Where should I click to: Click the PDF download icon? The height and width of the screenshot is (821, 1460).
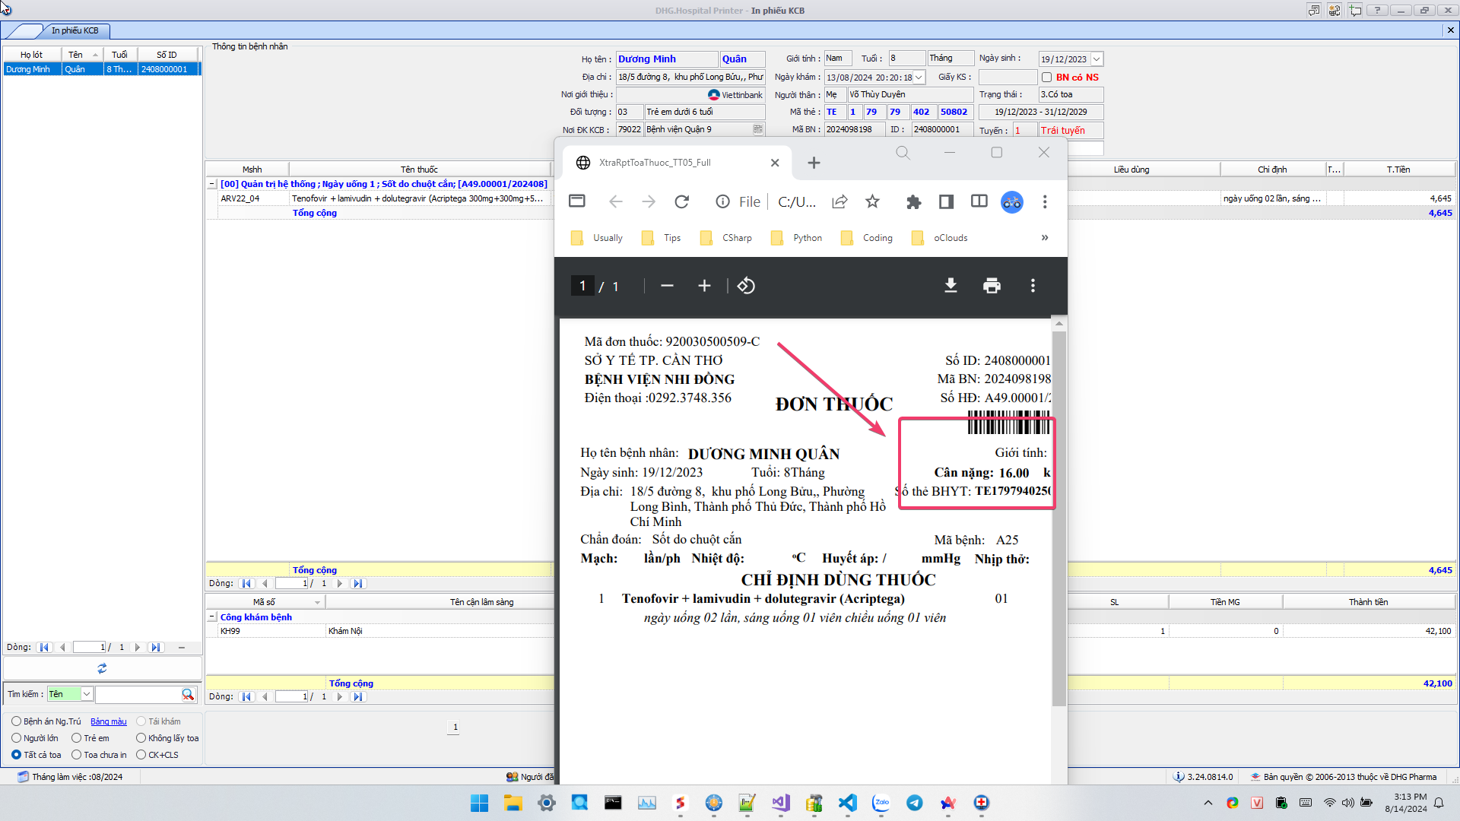[x=951, y=286]
